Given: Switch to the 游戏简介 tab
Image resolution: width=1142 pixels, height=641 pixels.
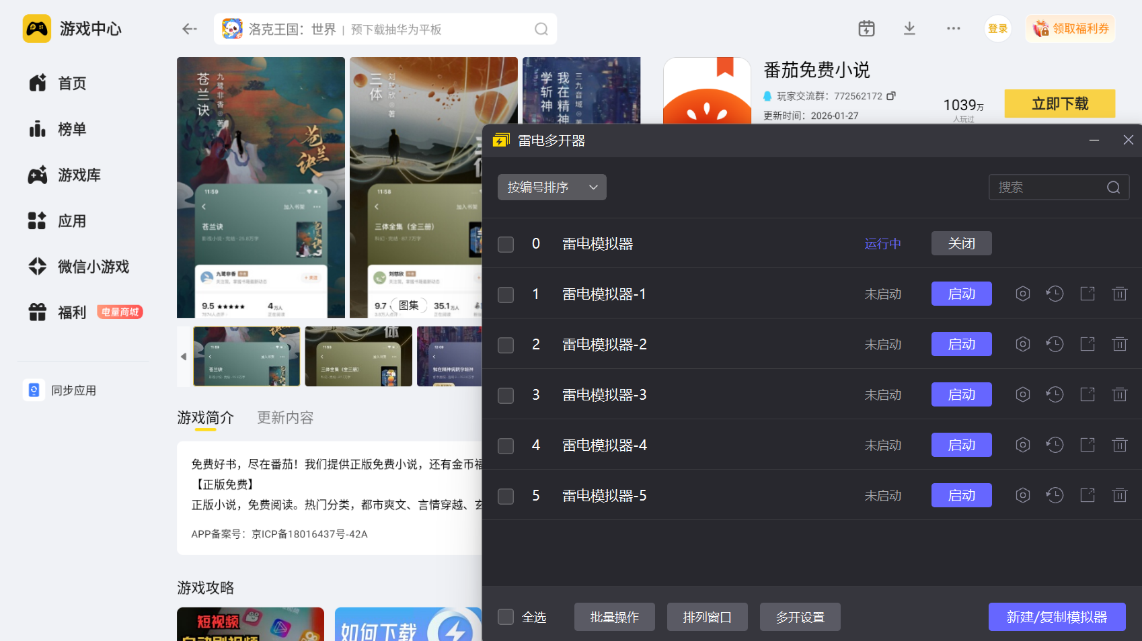Looking at the screenshot, I should point(206,418).
